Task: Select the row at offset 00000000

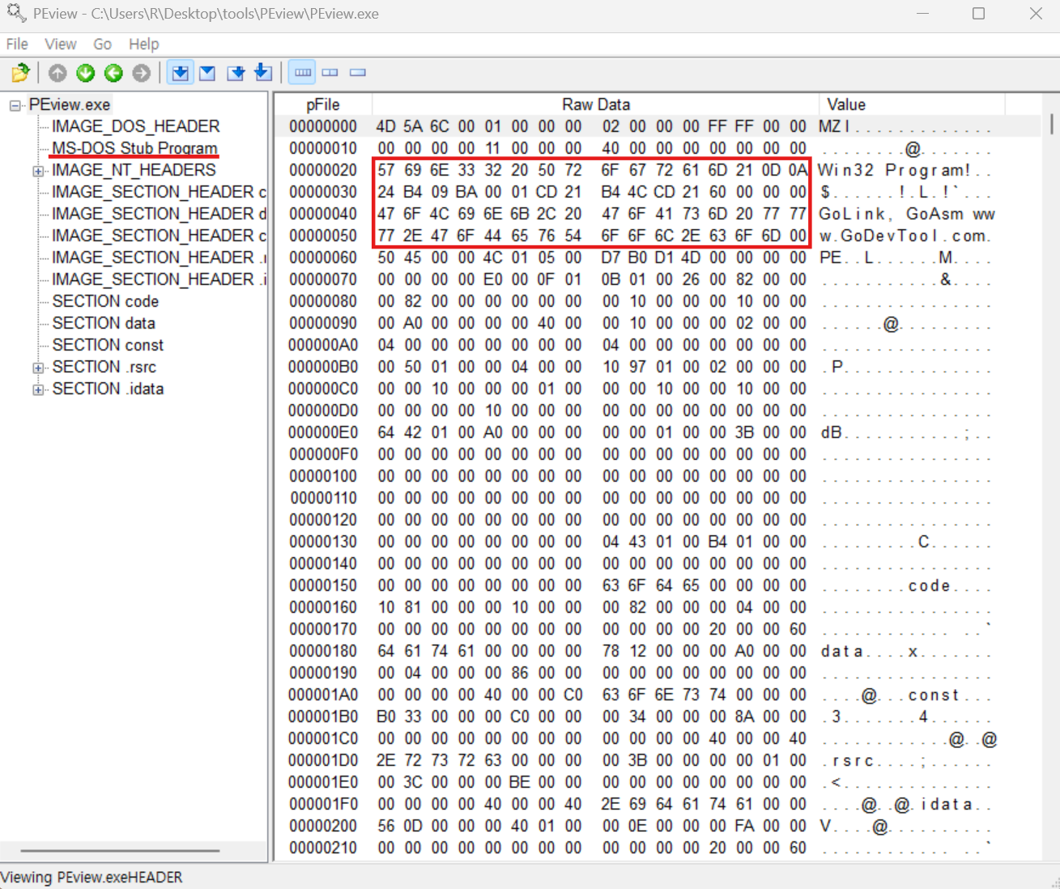Action: [658, 126]
